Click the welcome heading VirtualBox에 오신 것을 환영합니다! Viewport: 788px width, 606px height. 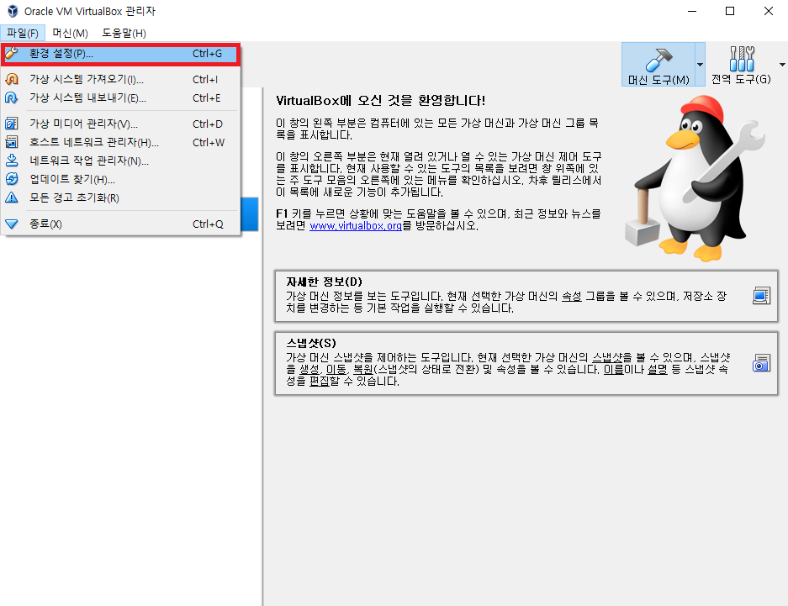click(x=380, y=100)
